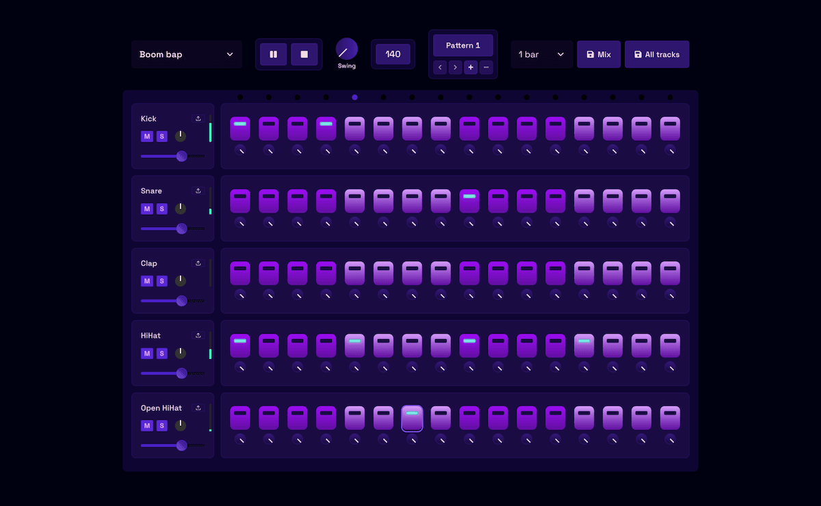
Task: Click the Snare track pan knob
Action: click(x=180, y=209)
